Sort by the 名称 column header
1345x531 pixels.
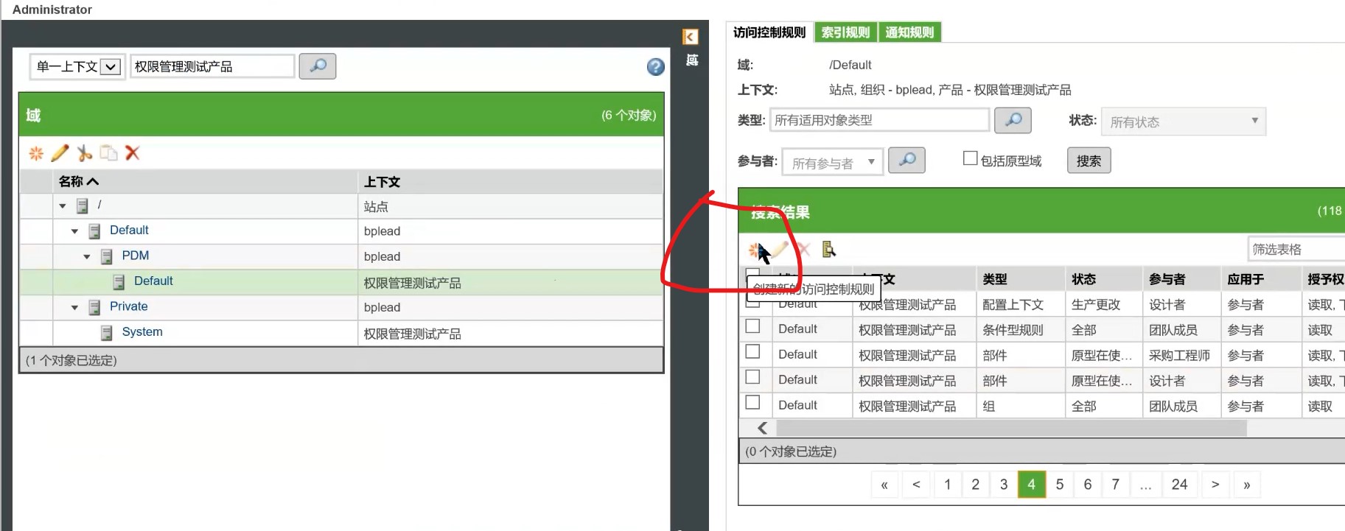coord(78,181)
